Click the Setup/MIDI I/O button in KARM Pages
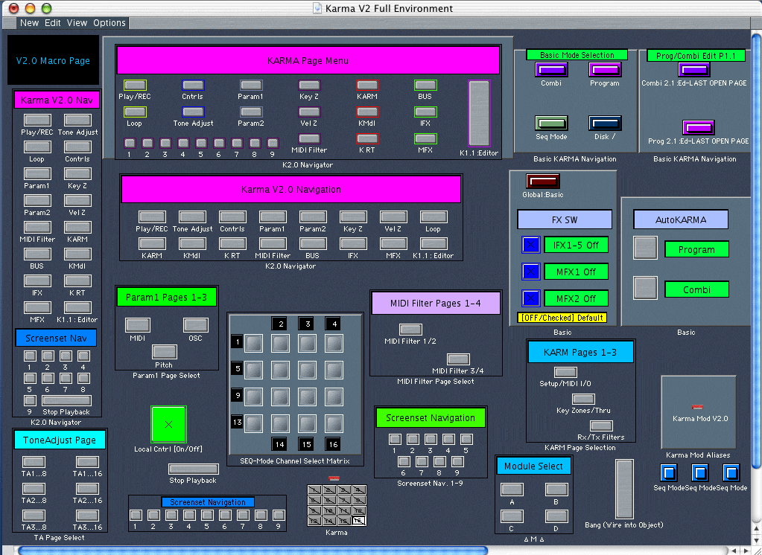The width and height of the screenshot is (762, 555). [564, 372]
